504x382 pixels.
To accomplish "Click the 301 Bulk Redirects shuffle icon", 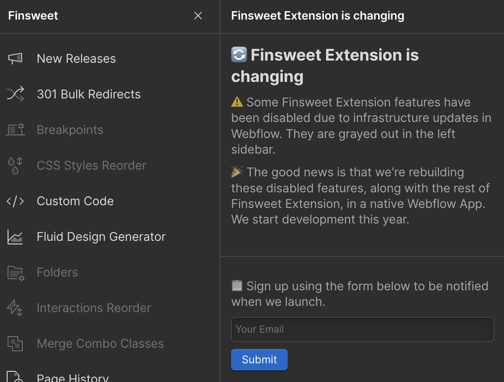I will pos(15,94).
